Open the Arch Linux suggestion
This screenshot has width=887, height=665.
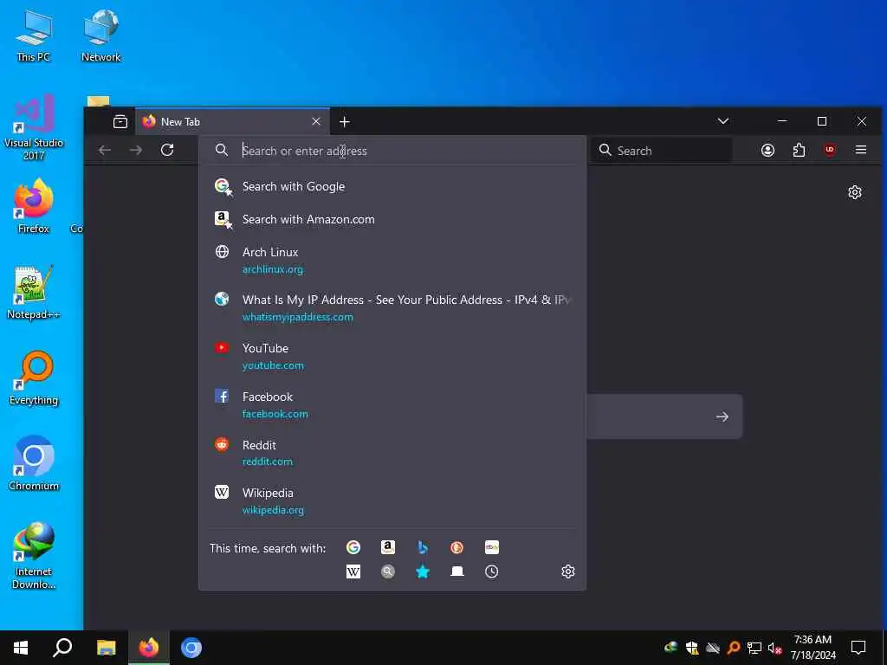coord(392,260)
